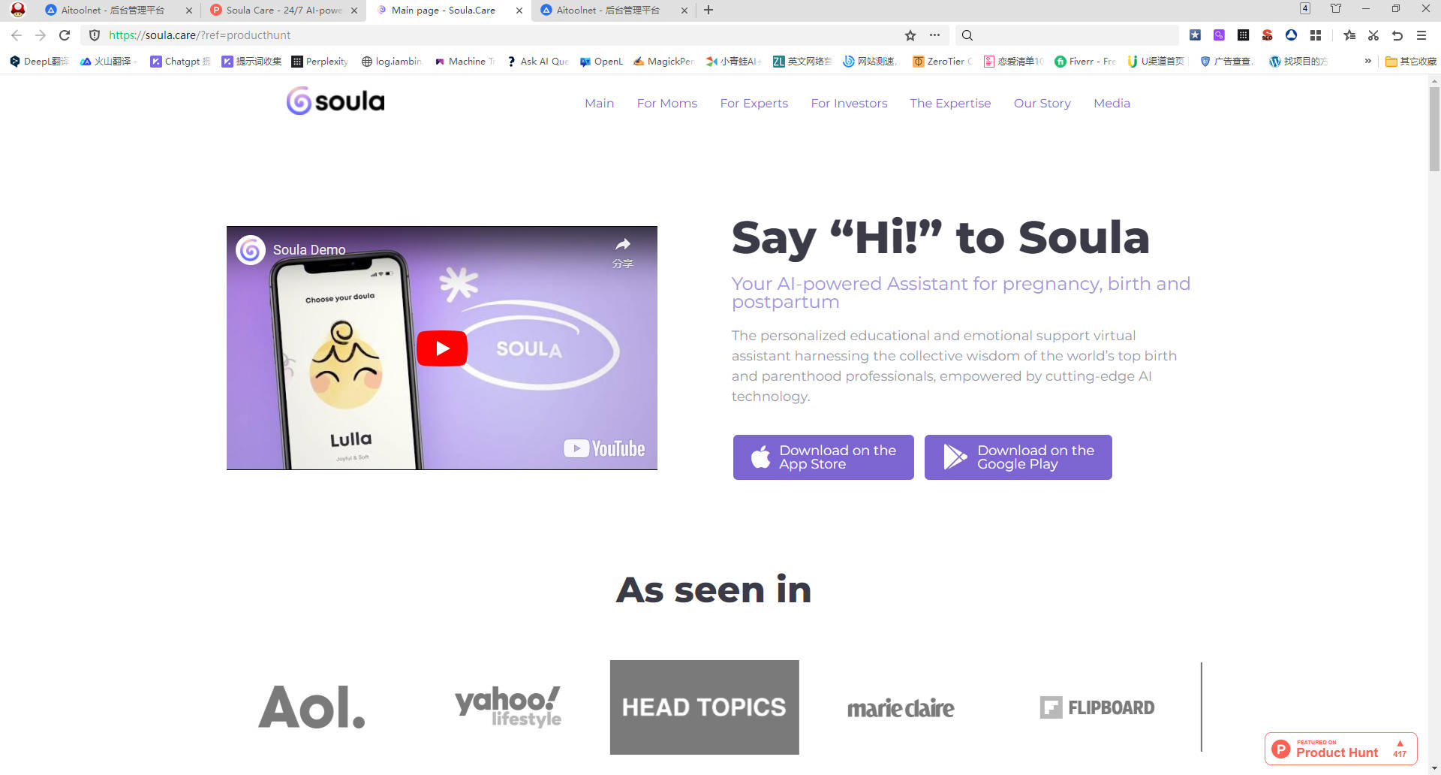
Task: Open the Perplexity bookmark
Action: click(320, 62)
